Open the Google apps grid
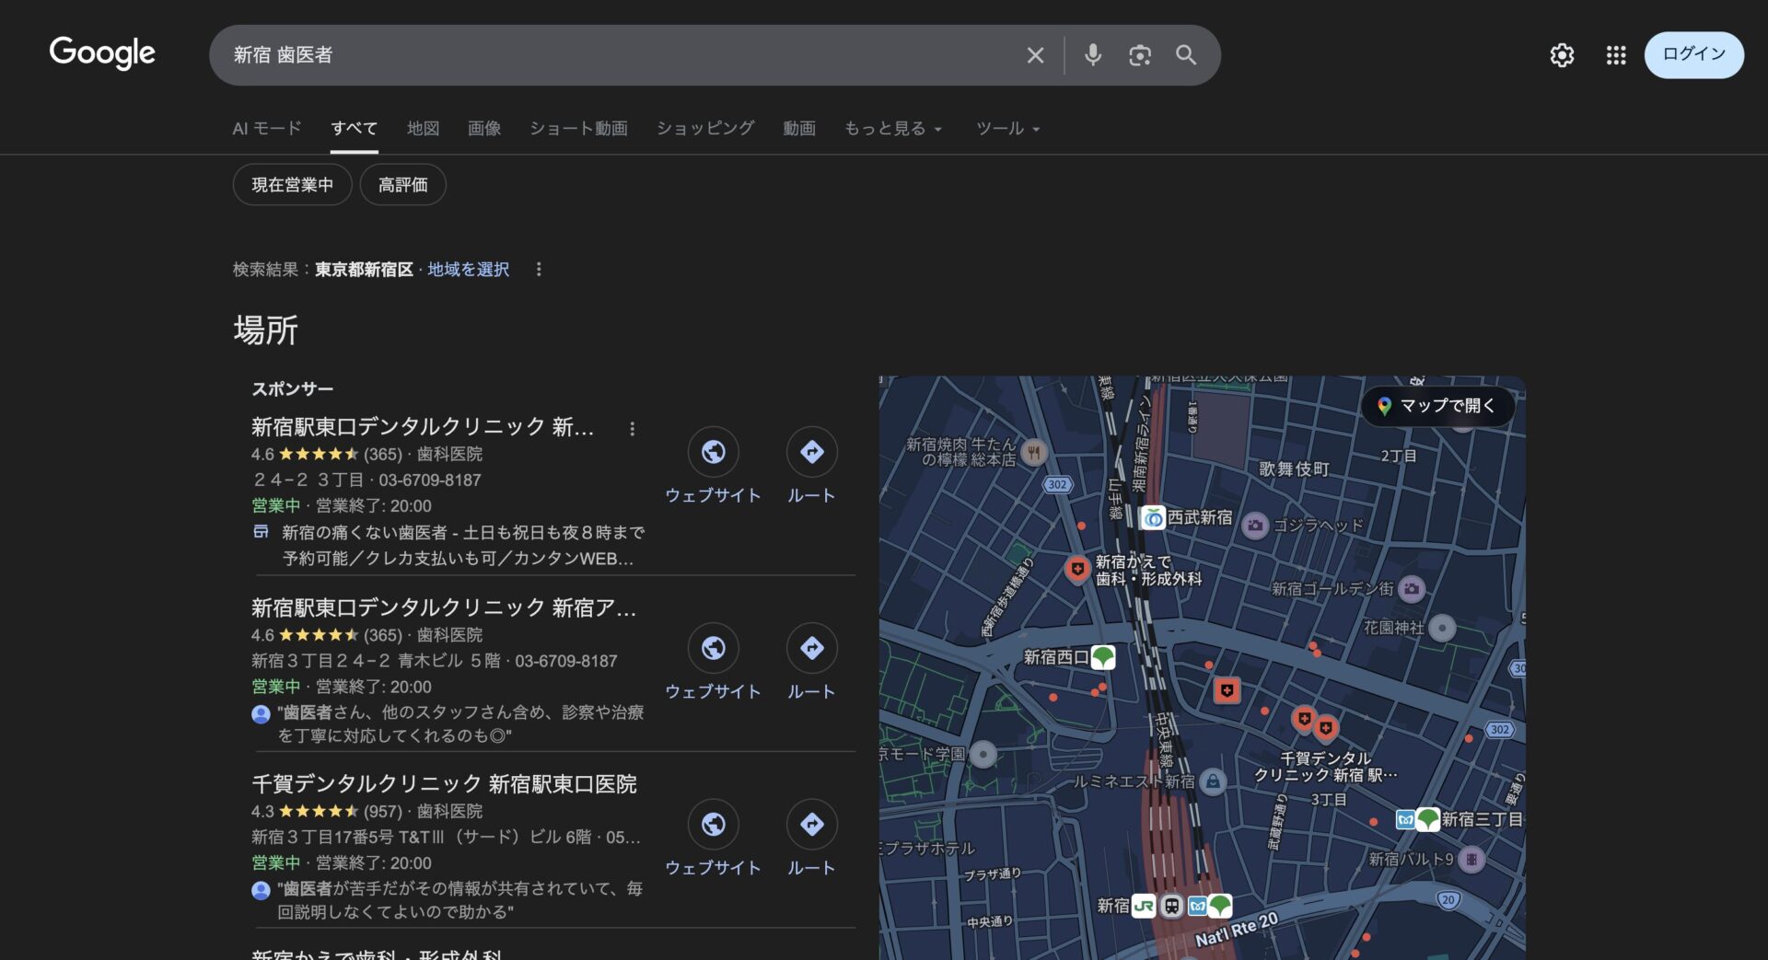Viewport: 1768px width, 960px height. tap(1614, 55)
